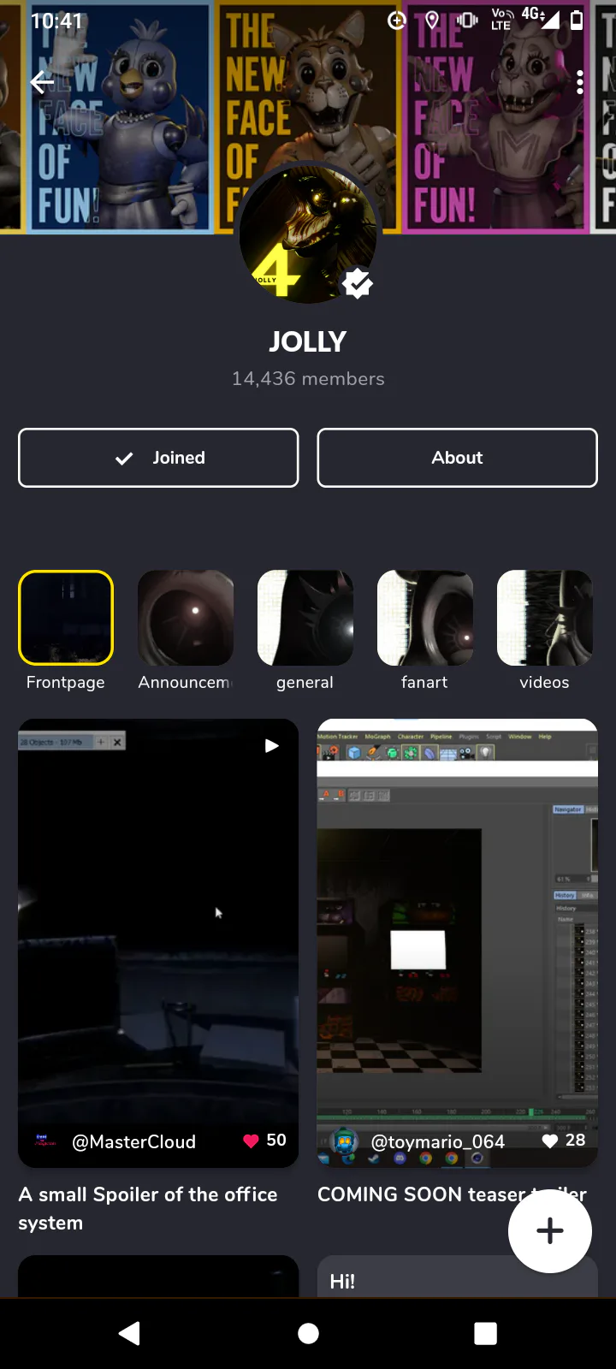Tap Android back navigation button

(x=129, y=1333)
